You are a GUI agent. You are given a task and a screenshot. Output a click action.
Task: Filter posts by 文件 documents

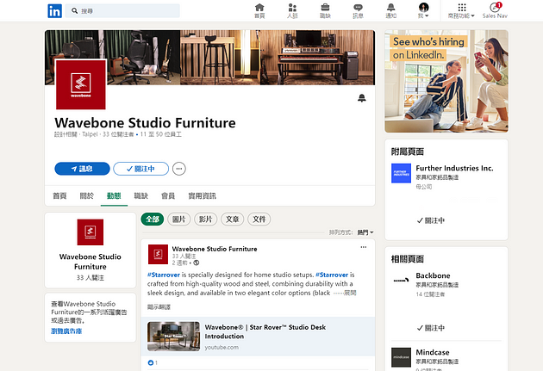click(x=259, y=220)
